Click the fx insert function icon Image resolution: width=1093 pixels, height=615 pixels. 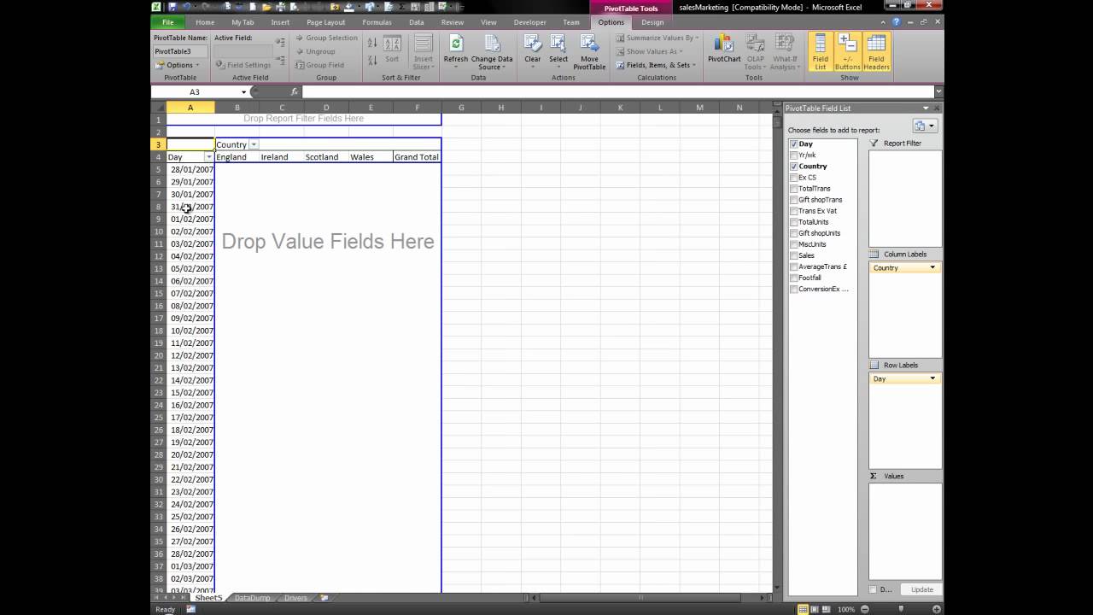click(294, 91)
